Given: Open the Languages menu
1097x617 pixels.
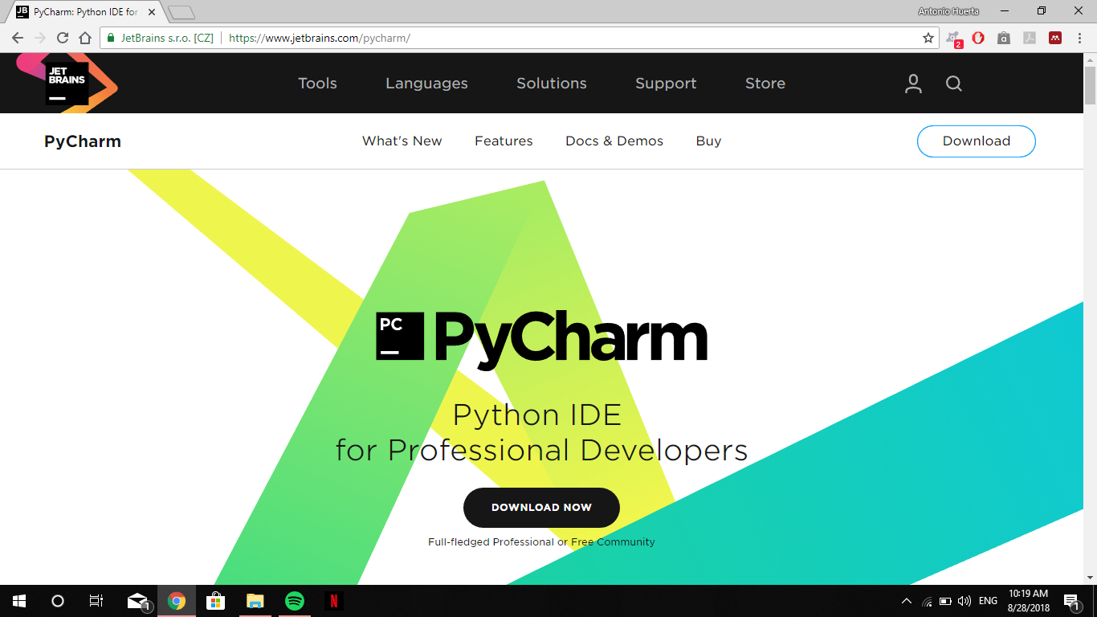Looking at the screenshot, I should pos(426,83).
